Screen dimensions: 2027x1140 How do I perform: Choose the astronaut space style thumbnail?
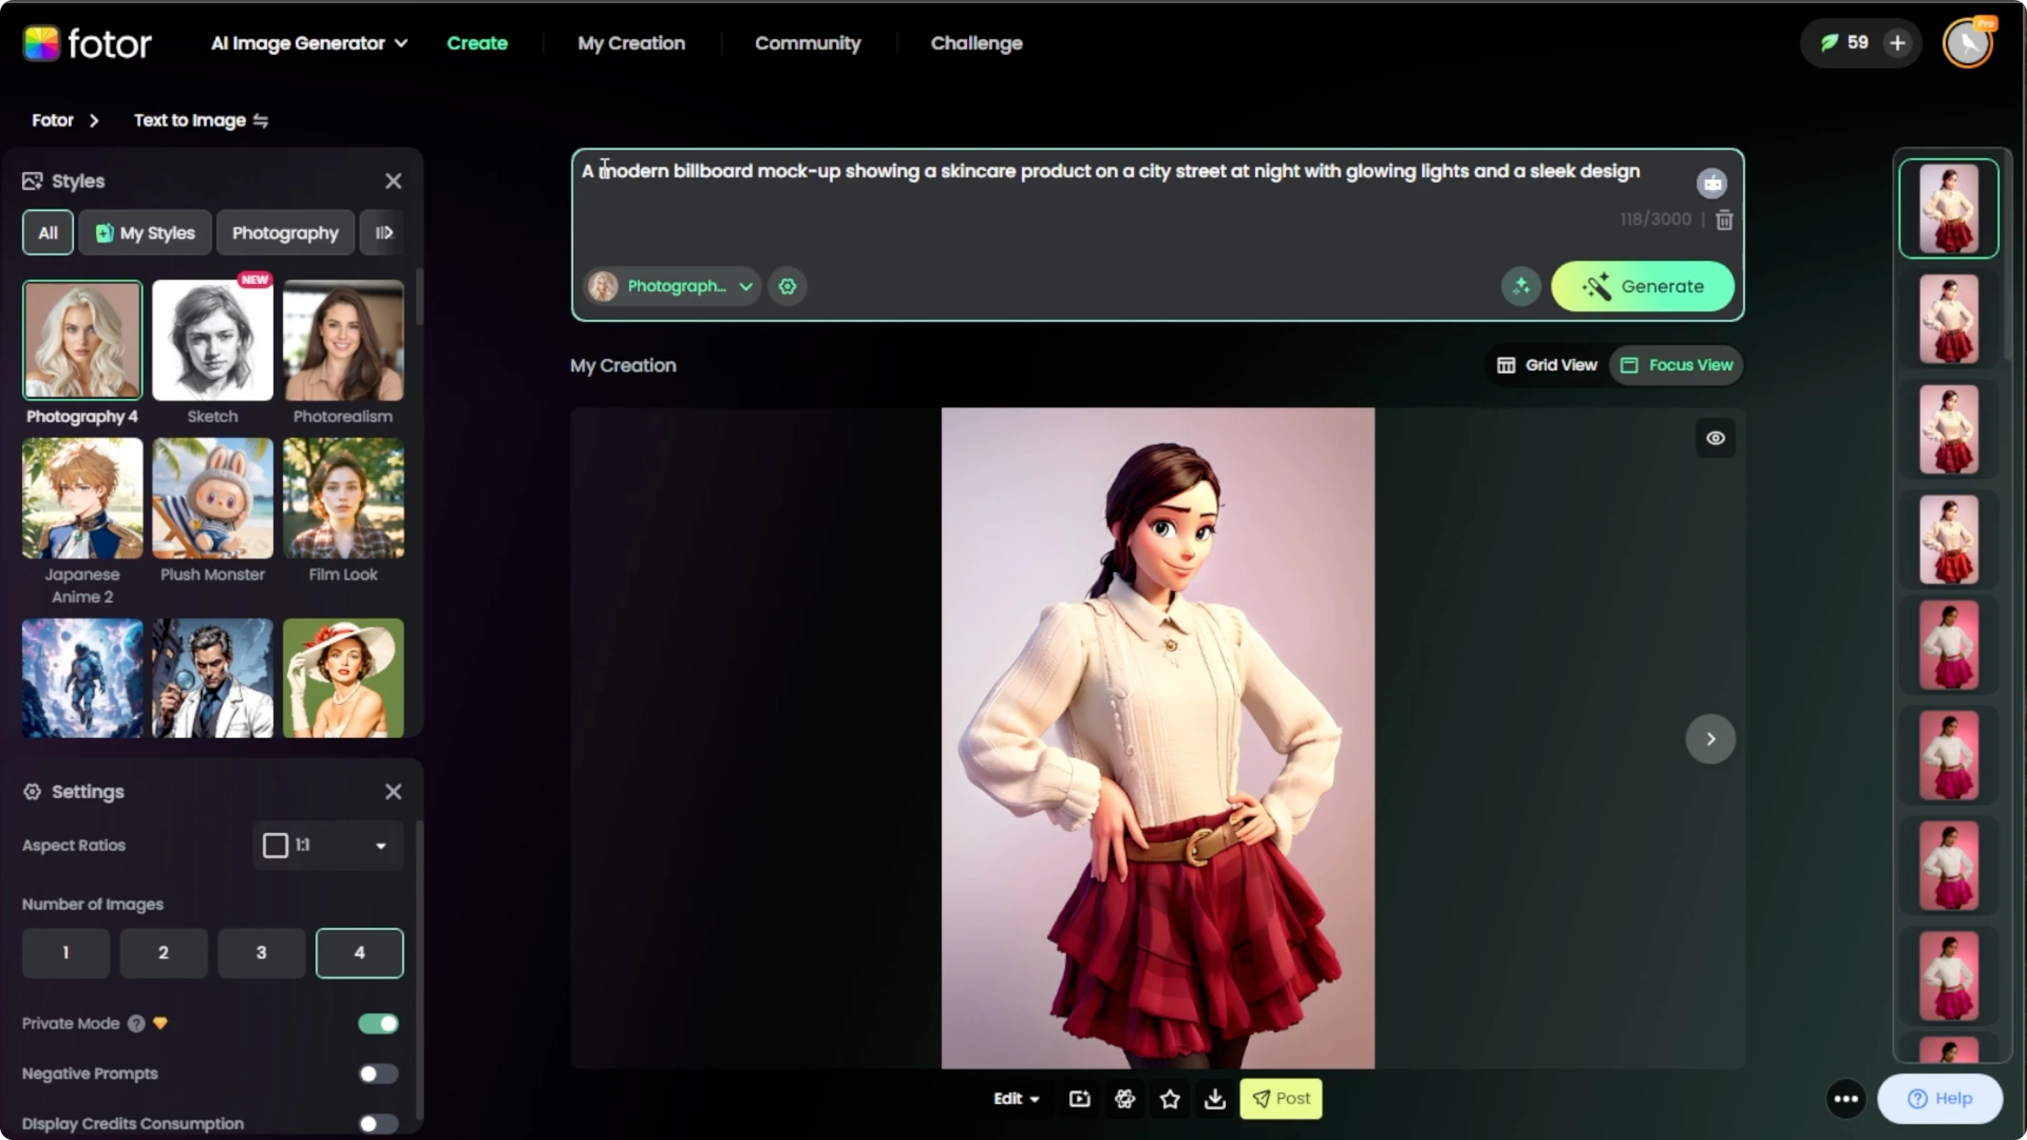(x=83, y=678)
